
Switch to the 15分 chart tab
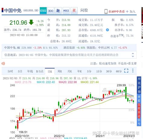pos(99,71)
